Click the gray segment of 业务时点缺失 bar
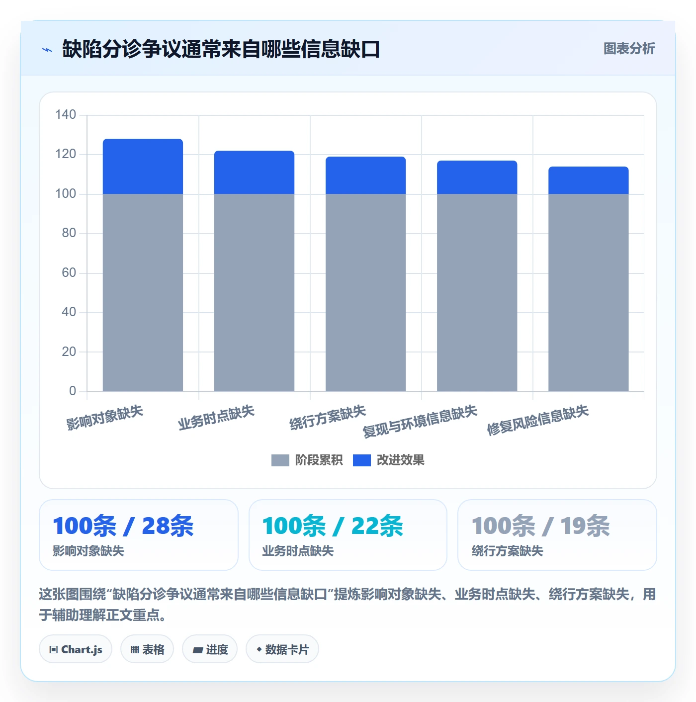 [x=254, y=292]
